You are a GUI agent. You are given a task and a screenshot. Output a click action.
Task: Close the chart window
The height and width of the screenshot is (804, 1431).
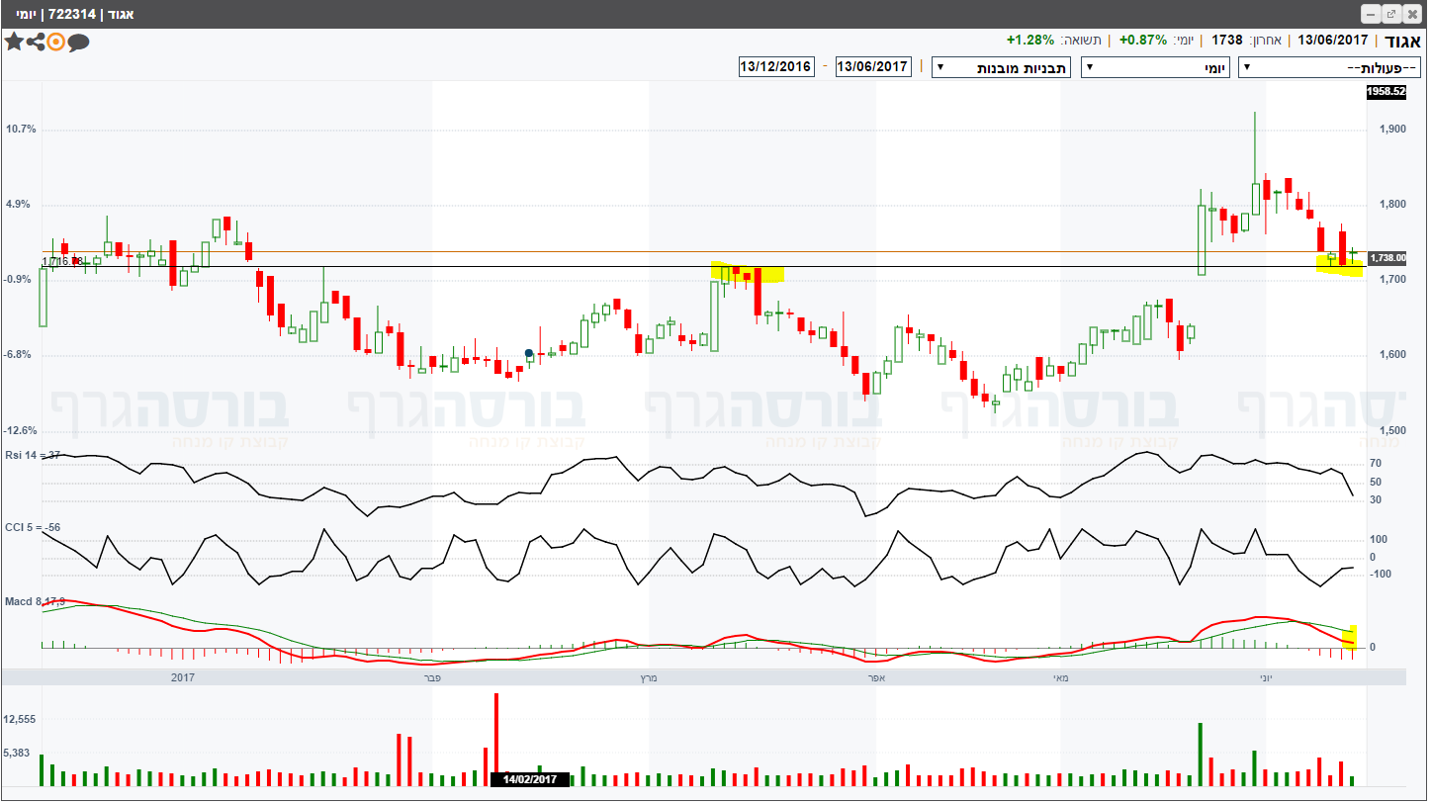coord(1412,14)
